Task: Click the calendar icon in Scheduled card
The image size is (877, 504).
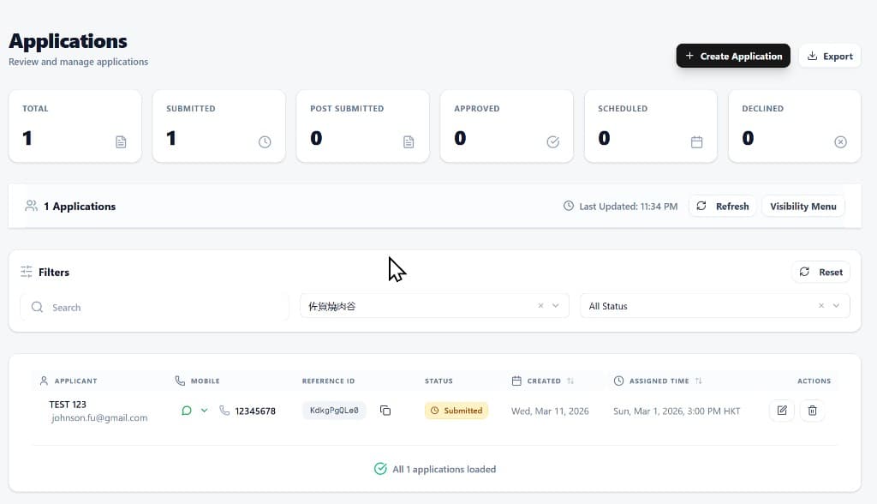Action: pyautogui.click(x=696, y=142)
